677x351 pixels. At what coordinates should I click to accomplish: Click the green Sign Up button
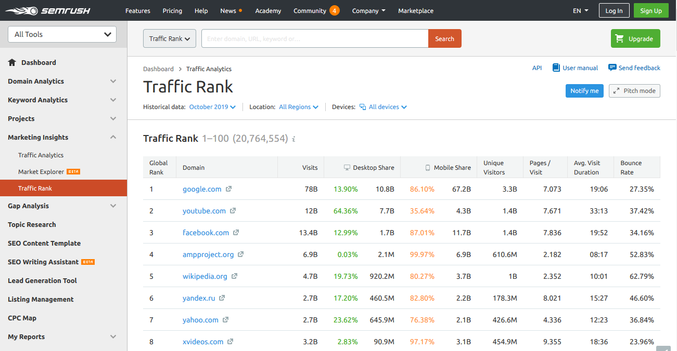click(x=650, y=10)
